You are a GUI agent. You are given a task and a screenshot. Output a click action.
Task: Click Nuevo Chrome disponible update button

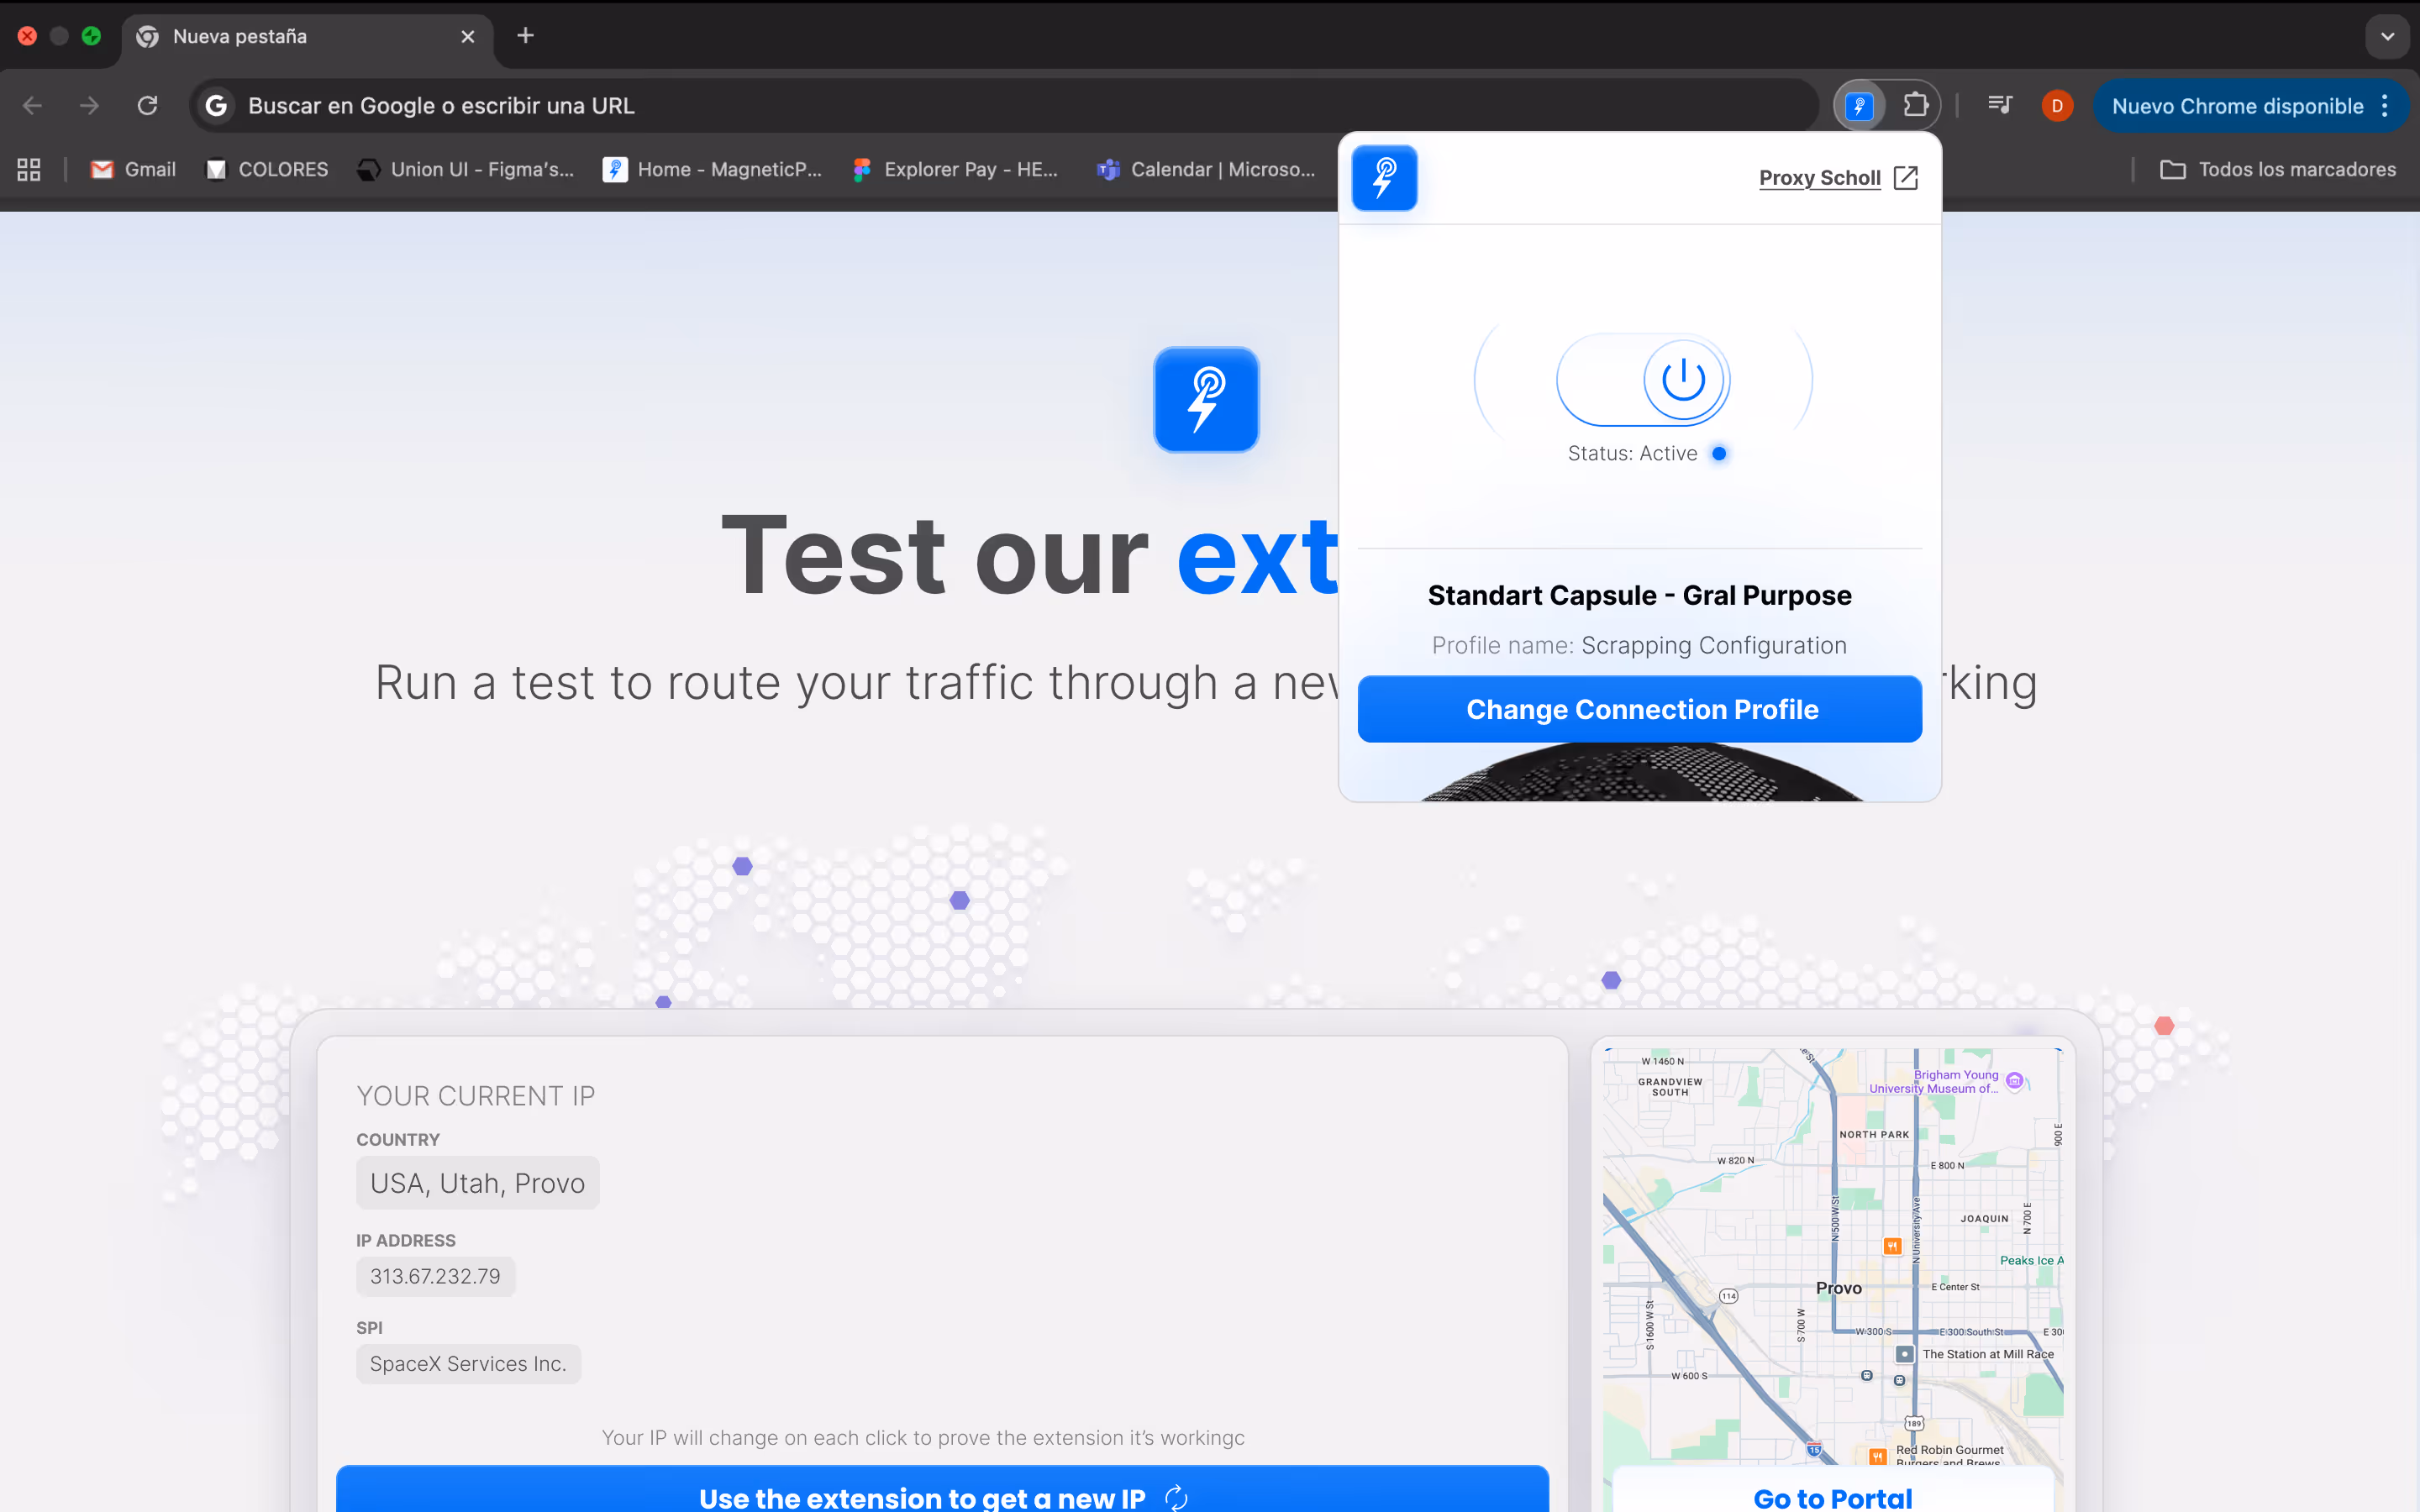(x=2238, y=106)
